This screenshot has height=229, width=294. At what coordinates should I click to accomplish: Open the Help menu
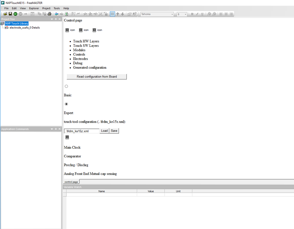coord(66,8)
